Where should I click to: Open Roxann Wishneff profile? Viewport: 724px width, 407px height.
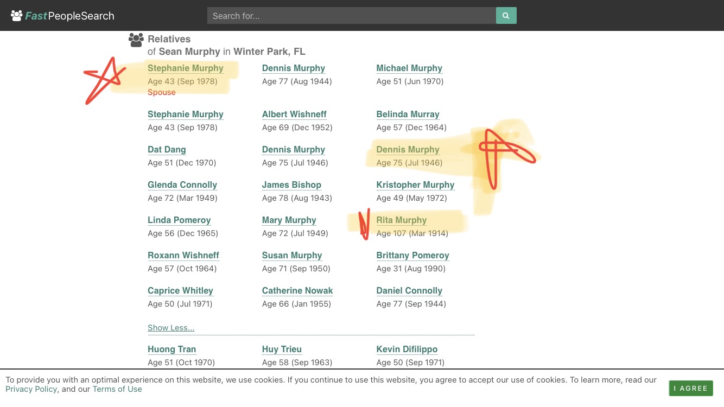pyautogui.click(x=183, y=255)
